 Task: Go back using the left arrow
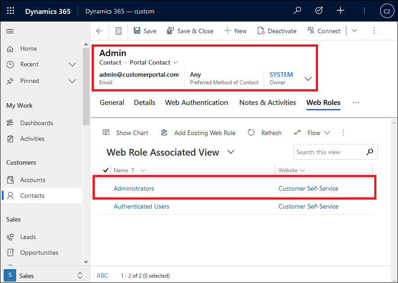click(x=100, y=31)
